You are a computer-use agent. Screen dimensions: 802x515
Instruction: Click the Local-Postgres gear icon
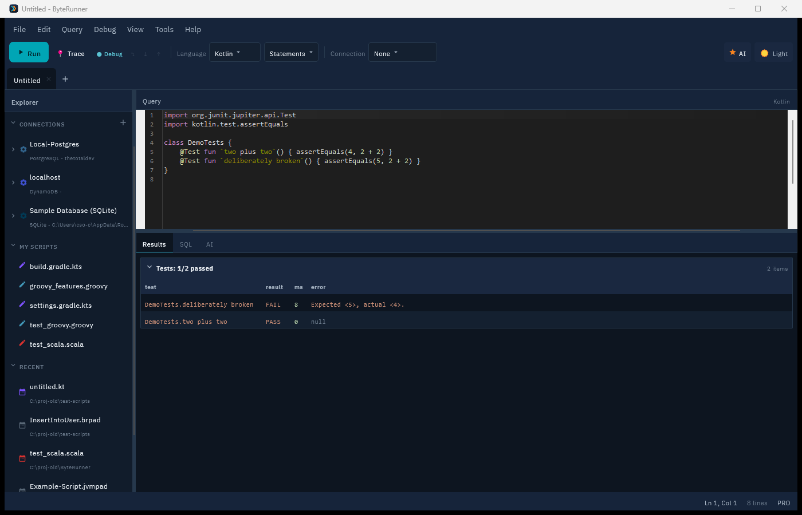click(x=23, y=149)
